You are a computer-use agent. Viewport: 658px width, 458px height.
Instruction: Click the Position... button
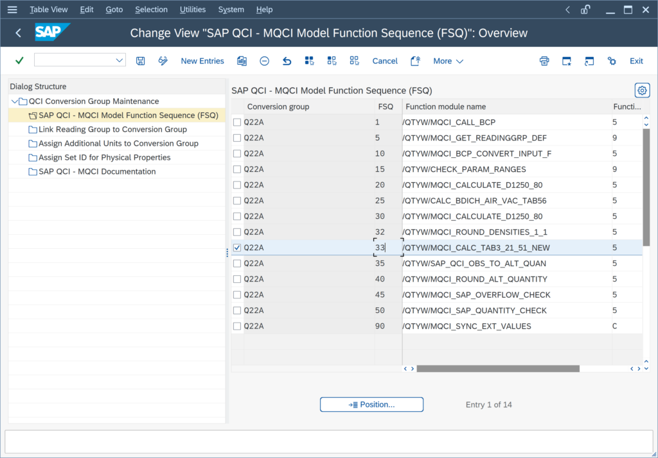click(371, 404)
